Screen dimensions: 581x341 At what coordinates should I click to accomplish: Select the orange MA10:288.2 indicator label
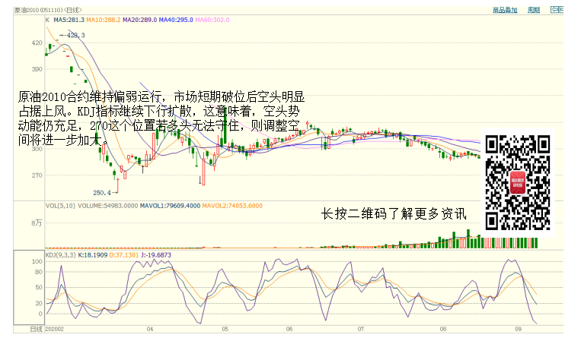103,21
